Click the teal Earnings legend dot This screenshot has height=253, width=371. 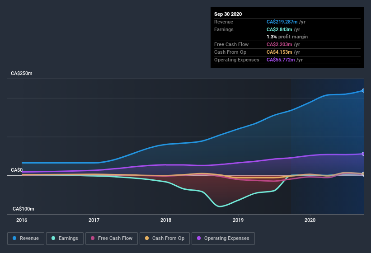coord(53,238)
